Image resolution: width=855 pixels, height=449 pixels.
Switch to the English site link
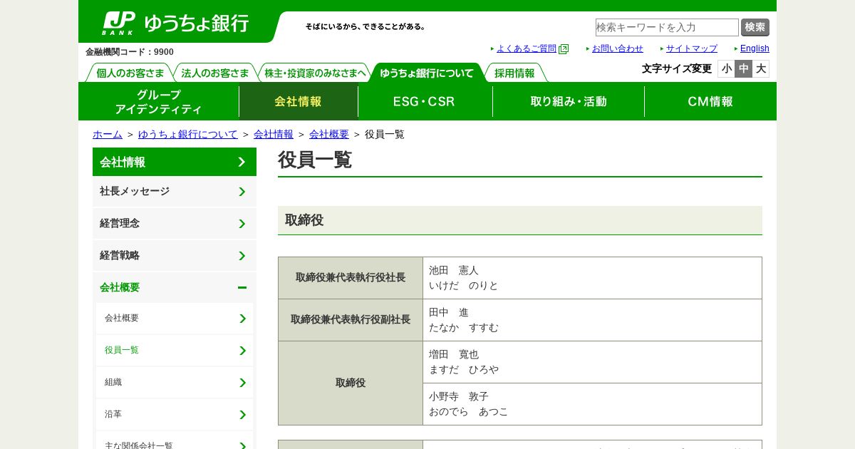(x=755, y=48)
